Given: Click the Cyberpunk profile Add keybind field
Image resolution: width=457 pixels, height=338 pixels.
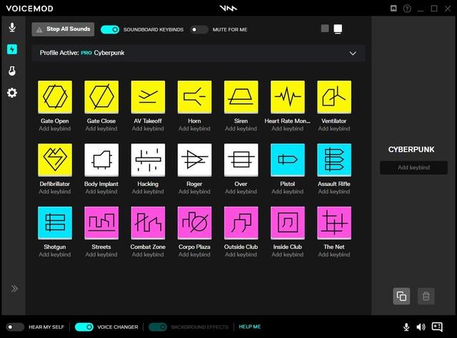Looking at the screenshot, I should point(413,168).
